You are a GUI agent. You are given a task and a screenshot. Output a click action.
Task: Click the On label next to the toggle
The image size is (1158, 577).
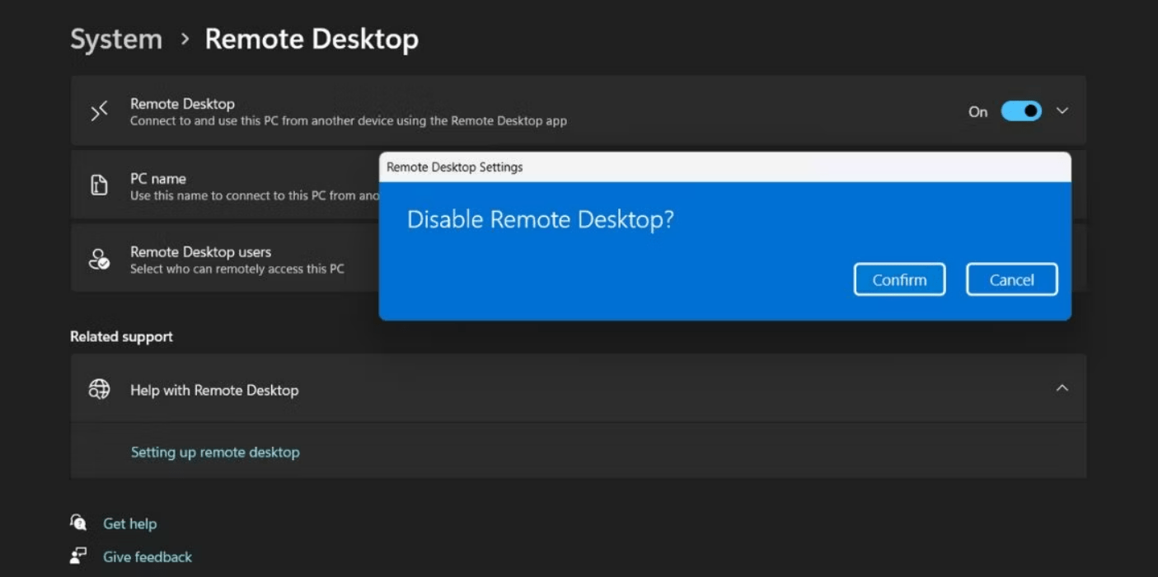(977, 111)
